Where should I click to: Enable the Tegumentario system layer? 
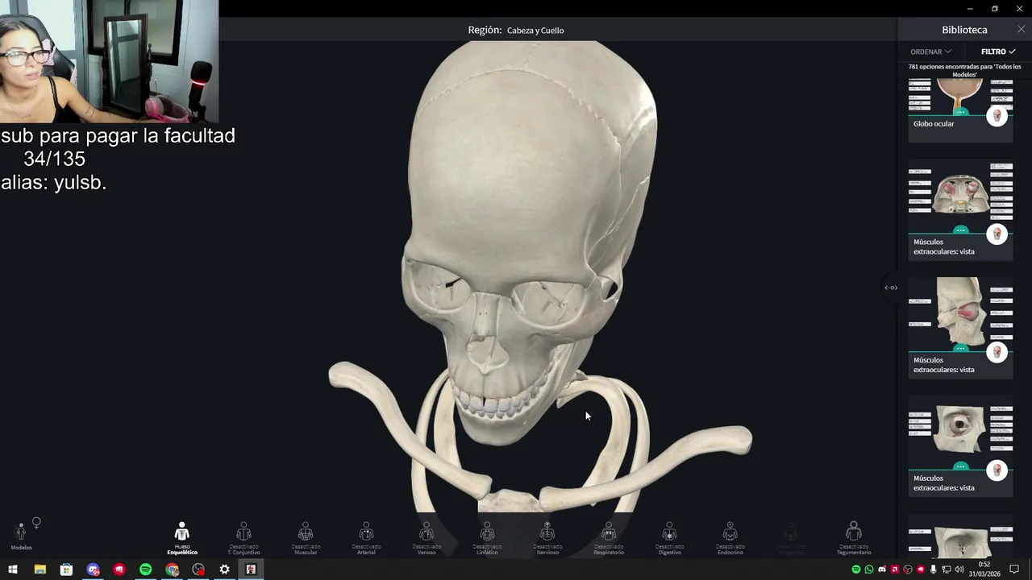[854, 538]
